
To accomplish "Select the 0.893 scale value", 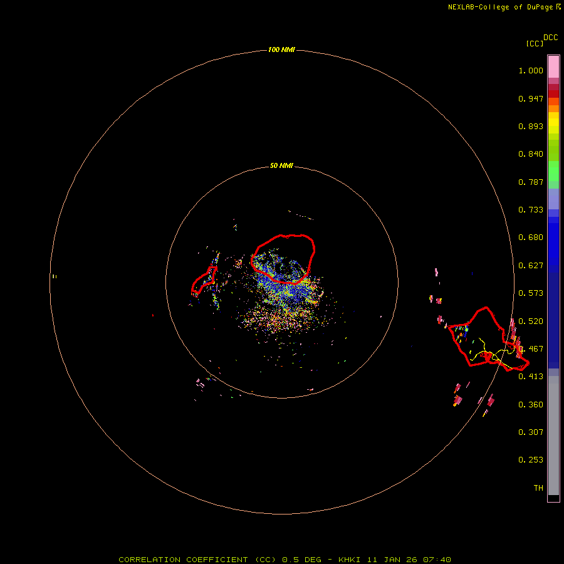I will (x=531, y=126).
